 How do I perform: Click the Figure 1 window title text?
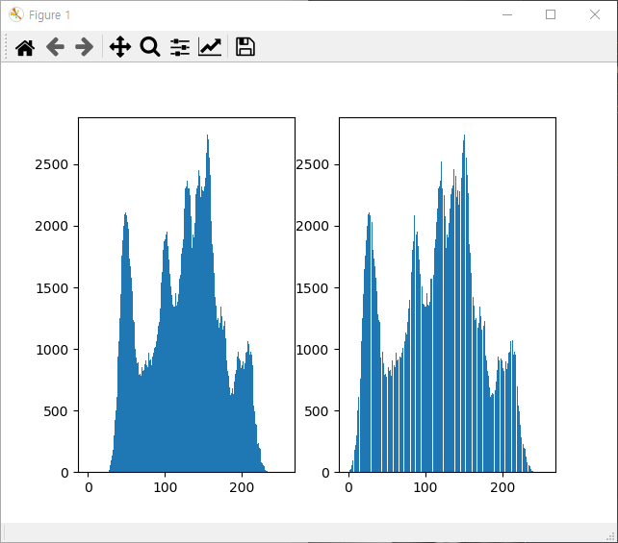pyautogui.click(x=50, y=15)
